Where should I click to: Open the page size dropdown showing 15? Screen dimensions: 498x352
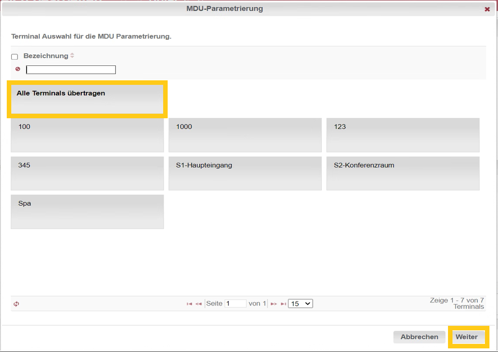(x=300, y=304)
